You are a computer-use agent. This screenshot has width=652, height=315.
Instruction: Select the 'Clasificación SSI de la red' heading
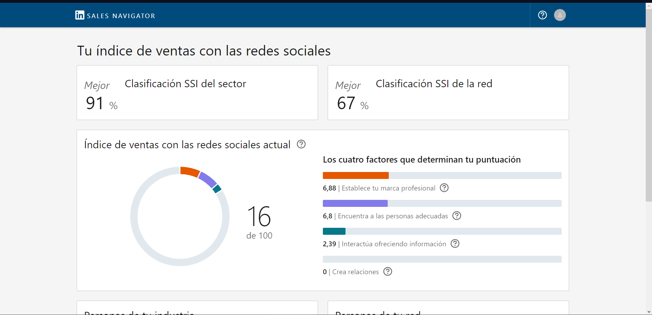pos(434,84)
